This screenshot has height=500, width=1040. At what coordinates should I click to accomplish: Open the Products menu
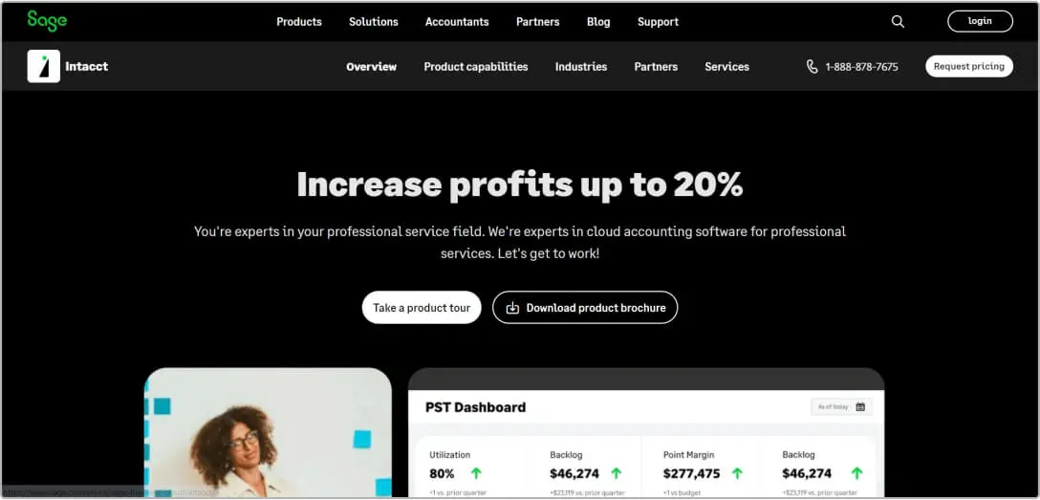tap(299, 22)
